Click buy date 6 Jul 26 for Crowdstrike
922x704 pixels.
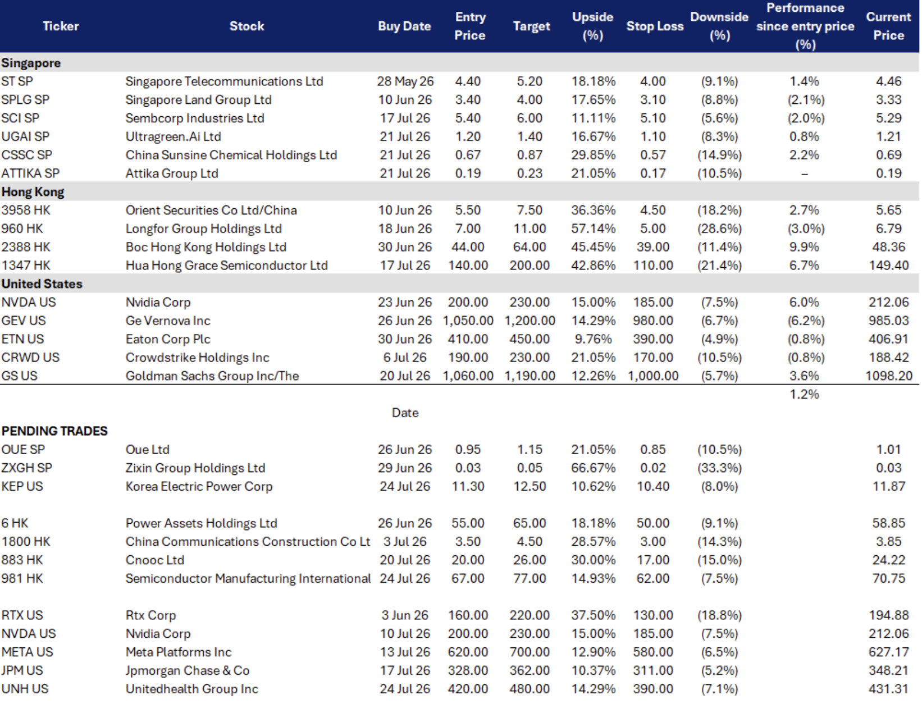point(405,358)
